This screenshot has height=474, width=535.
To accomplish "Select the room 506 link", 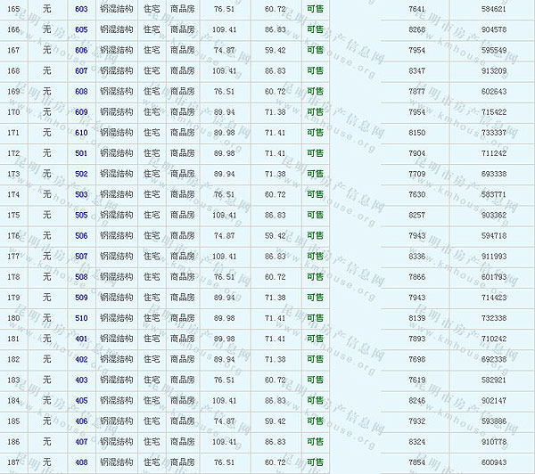I will (x=81, y=235).
